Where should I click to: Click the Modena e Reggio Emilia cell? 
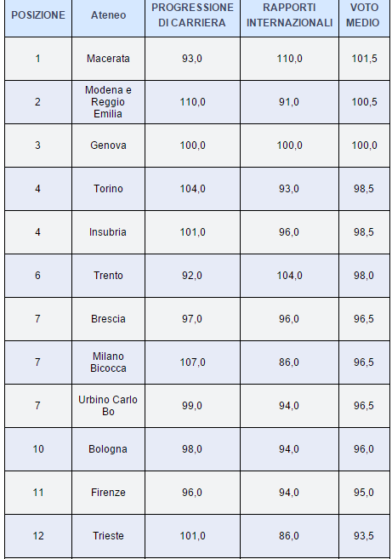(x=108, y=102)
